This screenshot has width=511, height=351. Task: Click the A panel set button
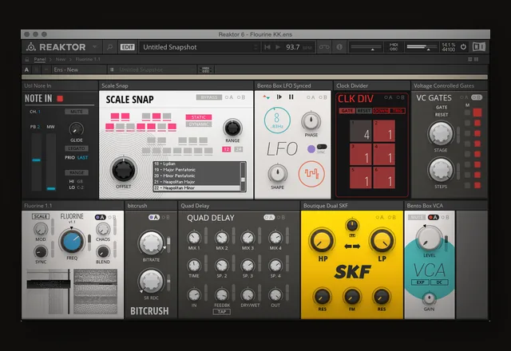pos(26,69)
